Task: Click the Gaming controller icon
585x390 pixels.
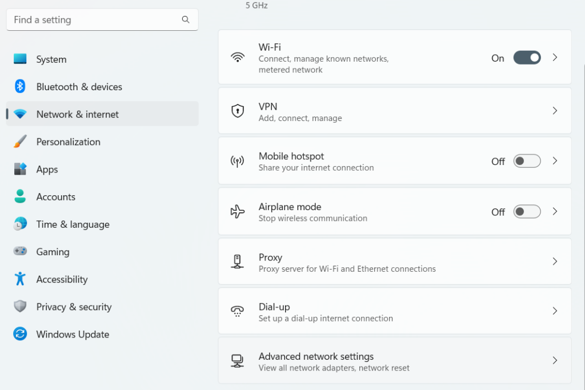Action: point(20,251)
